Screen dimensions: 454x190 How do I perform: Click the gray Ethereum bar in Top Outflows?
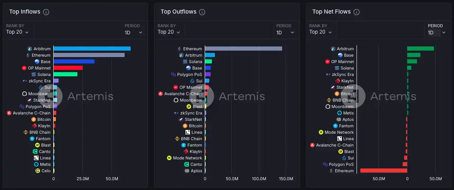(x=243, y=49)
